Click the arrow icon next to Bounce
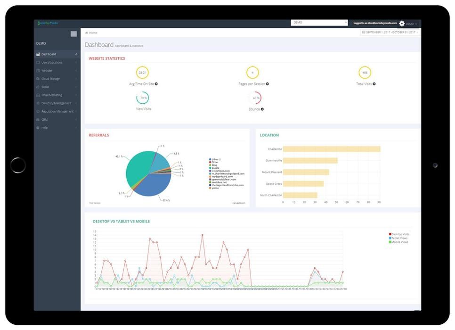Viewport: 455px width, 330px height. 262,109
